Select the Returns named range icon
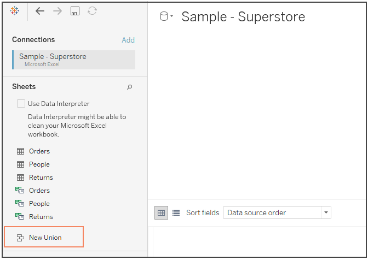 coord(20,216)
